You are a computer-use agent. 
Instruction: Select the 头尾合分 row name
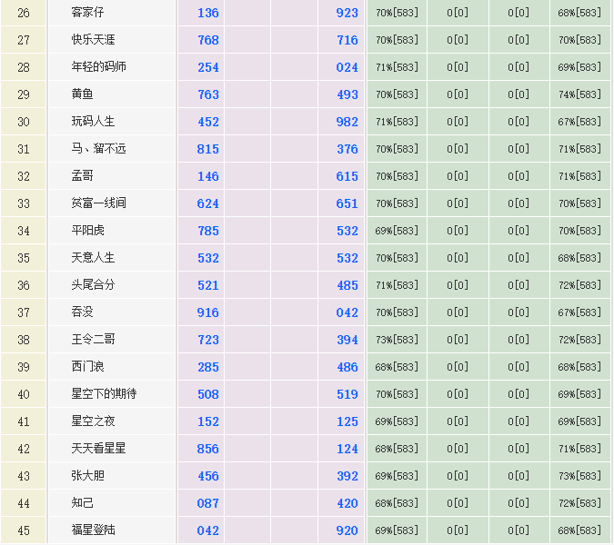(93, 285)
